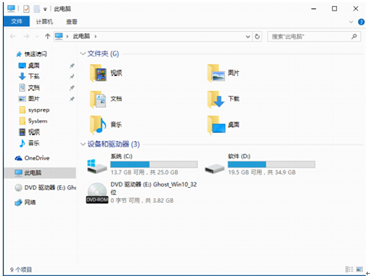Unpin 图片 using its pin icon
This screenshot has width=370, height=278.
pos(72,99)
